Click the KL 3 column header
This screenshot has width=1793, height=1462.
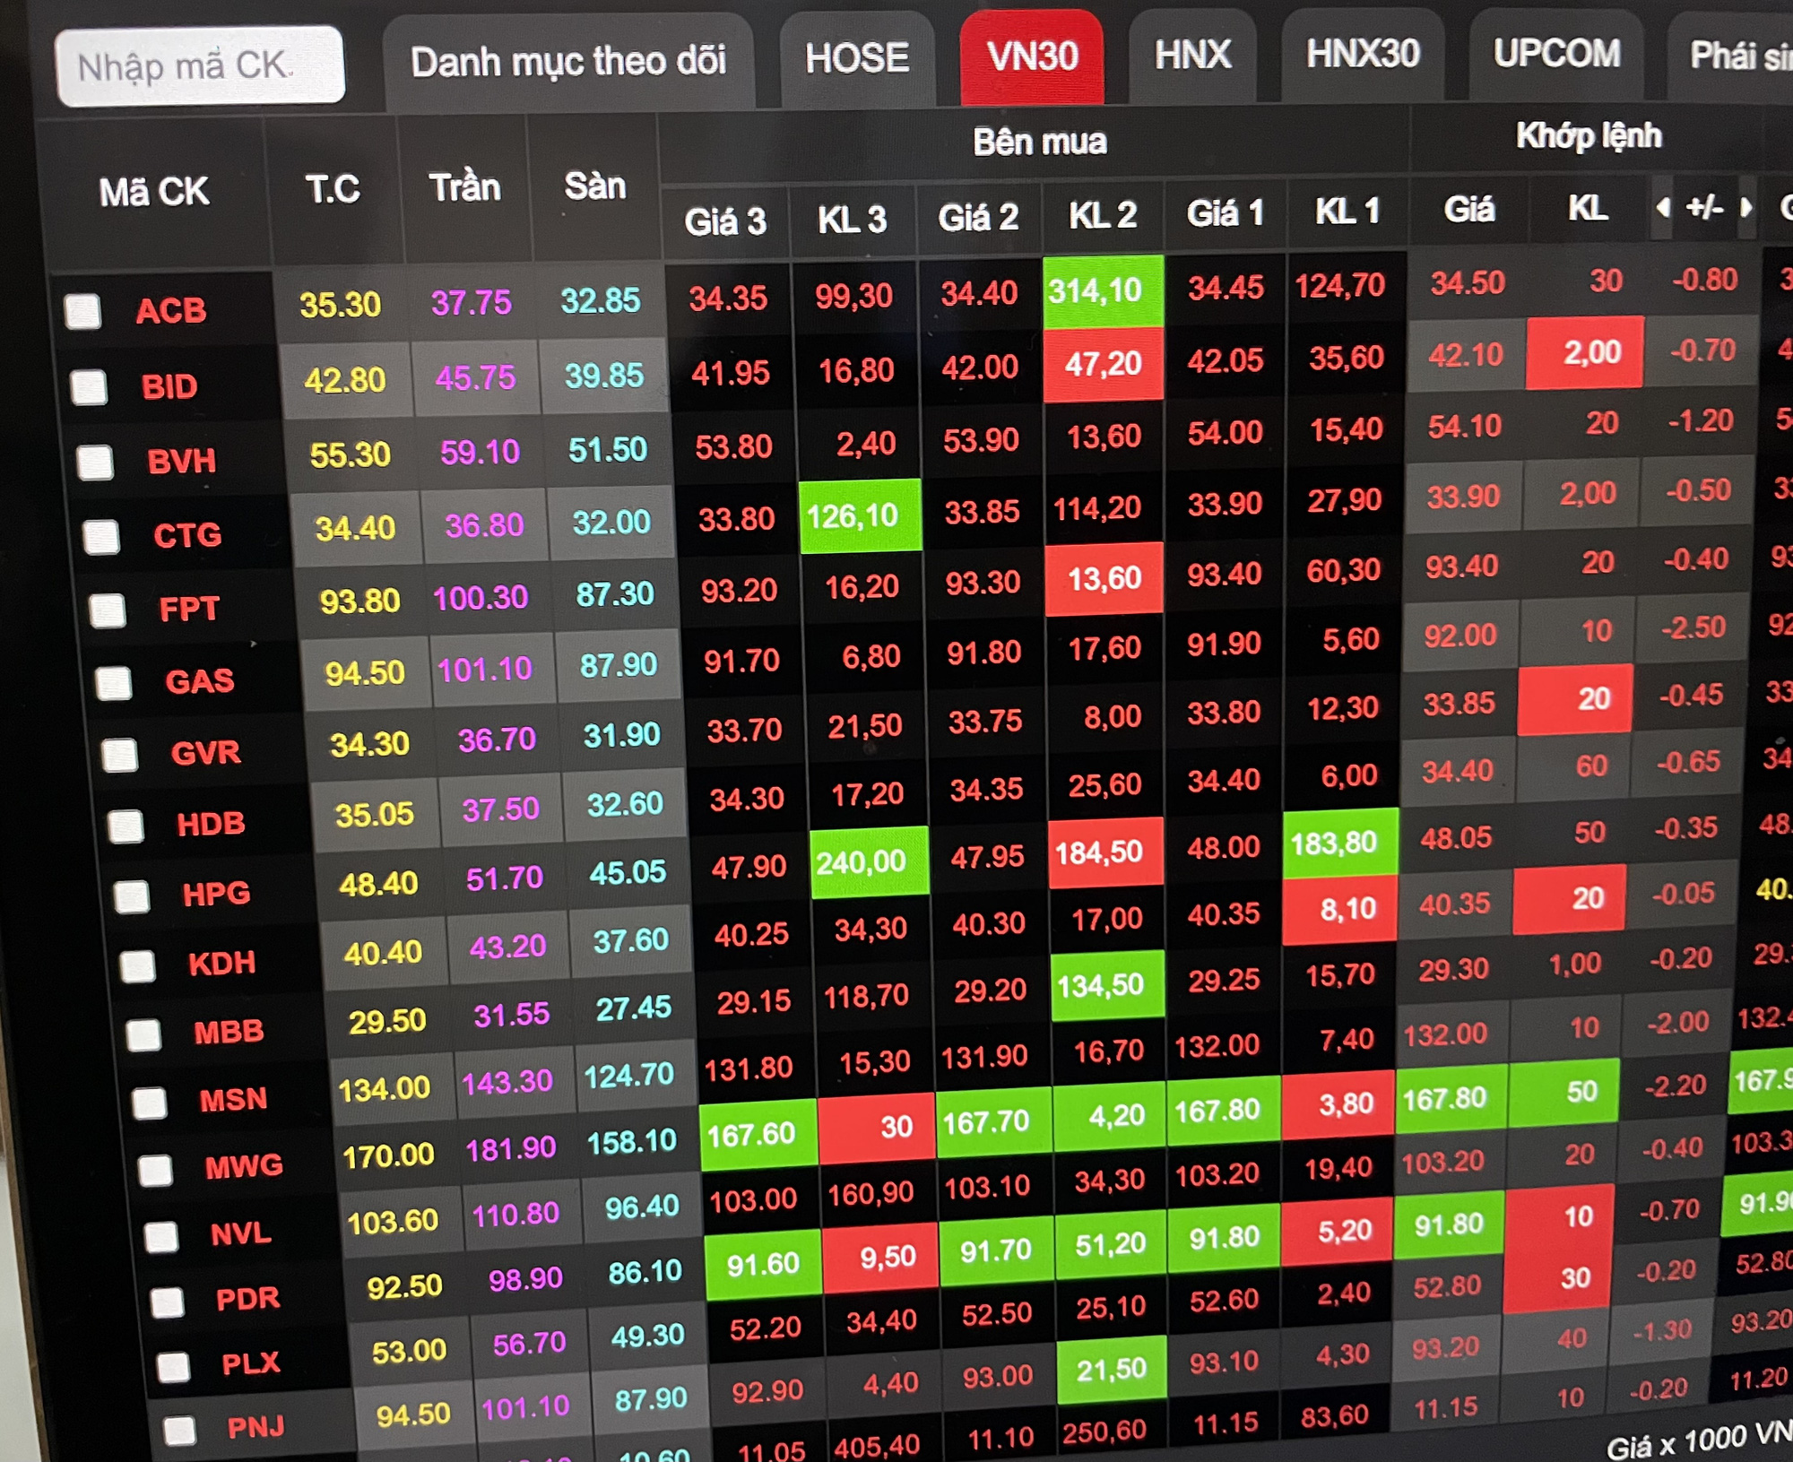pyautogui.click(x=852, y=220)
